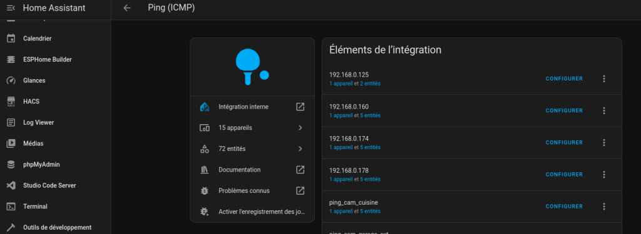Click the shapes icon next to 72 entités
The width and height of the screenshot is (641, 234).
coord(205,149)
